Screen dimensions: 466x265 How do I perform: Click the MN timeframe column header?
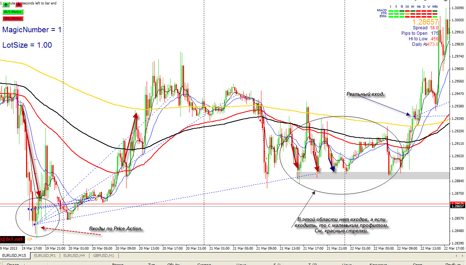tap(435, 7)
